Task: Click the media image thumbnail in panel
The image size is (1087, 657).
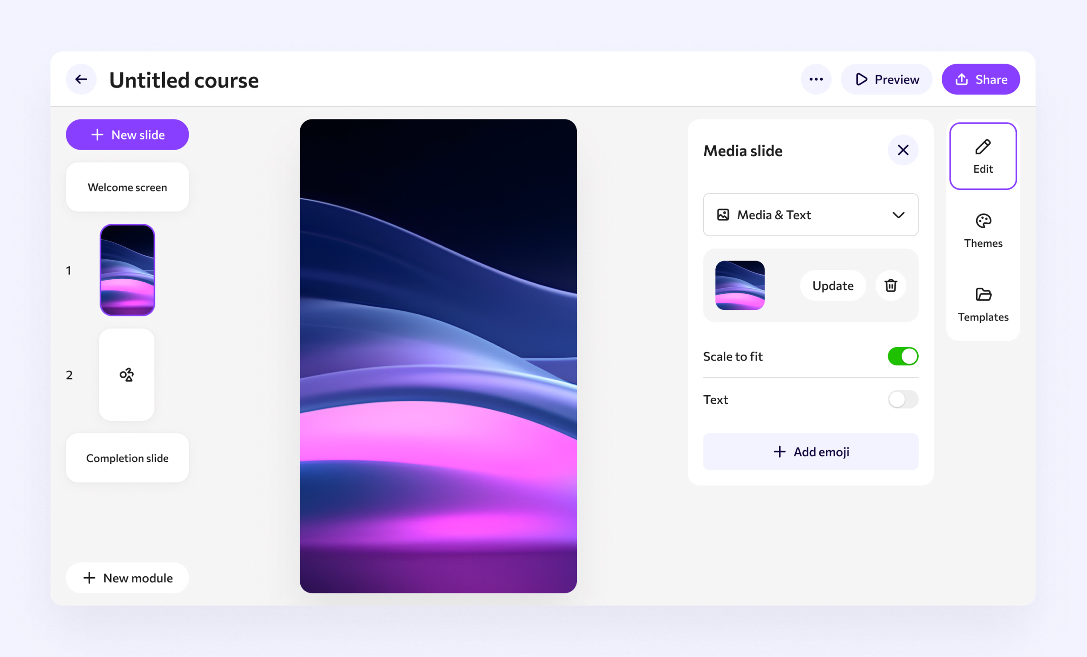Action: 740,285
